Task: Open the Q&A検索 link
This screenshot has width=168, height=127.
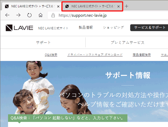Action: tap(51, 55)
